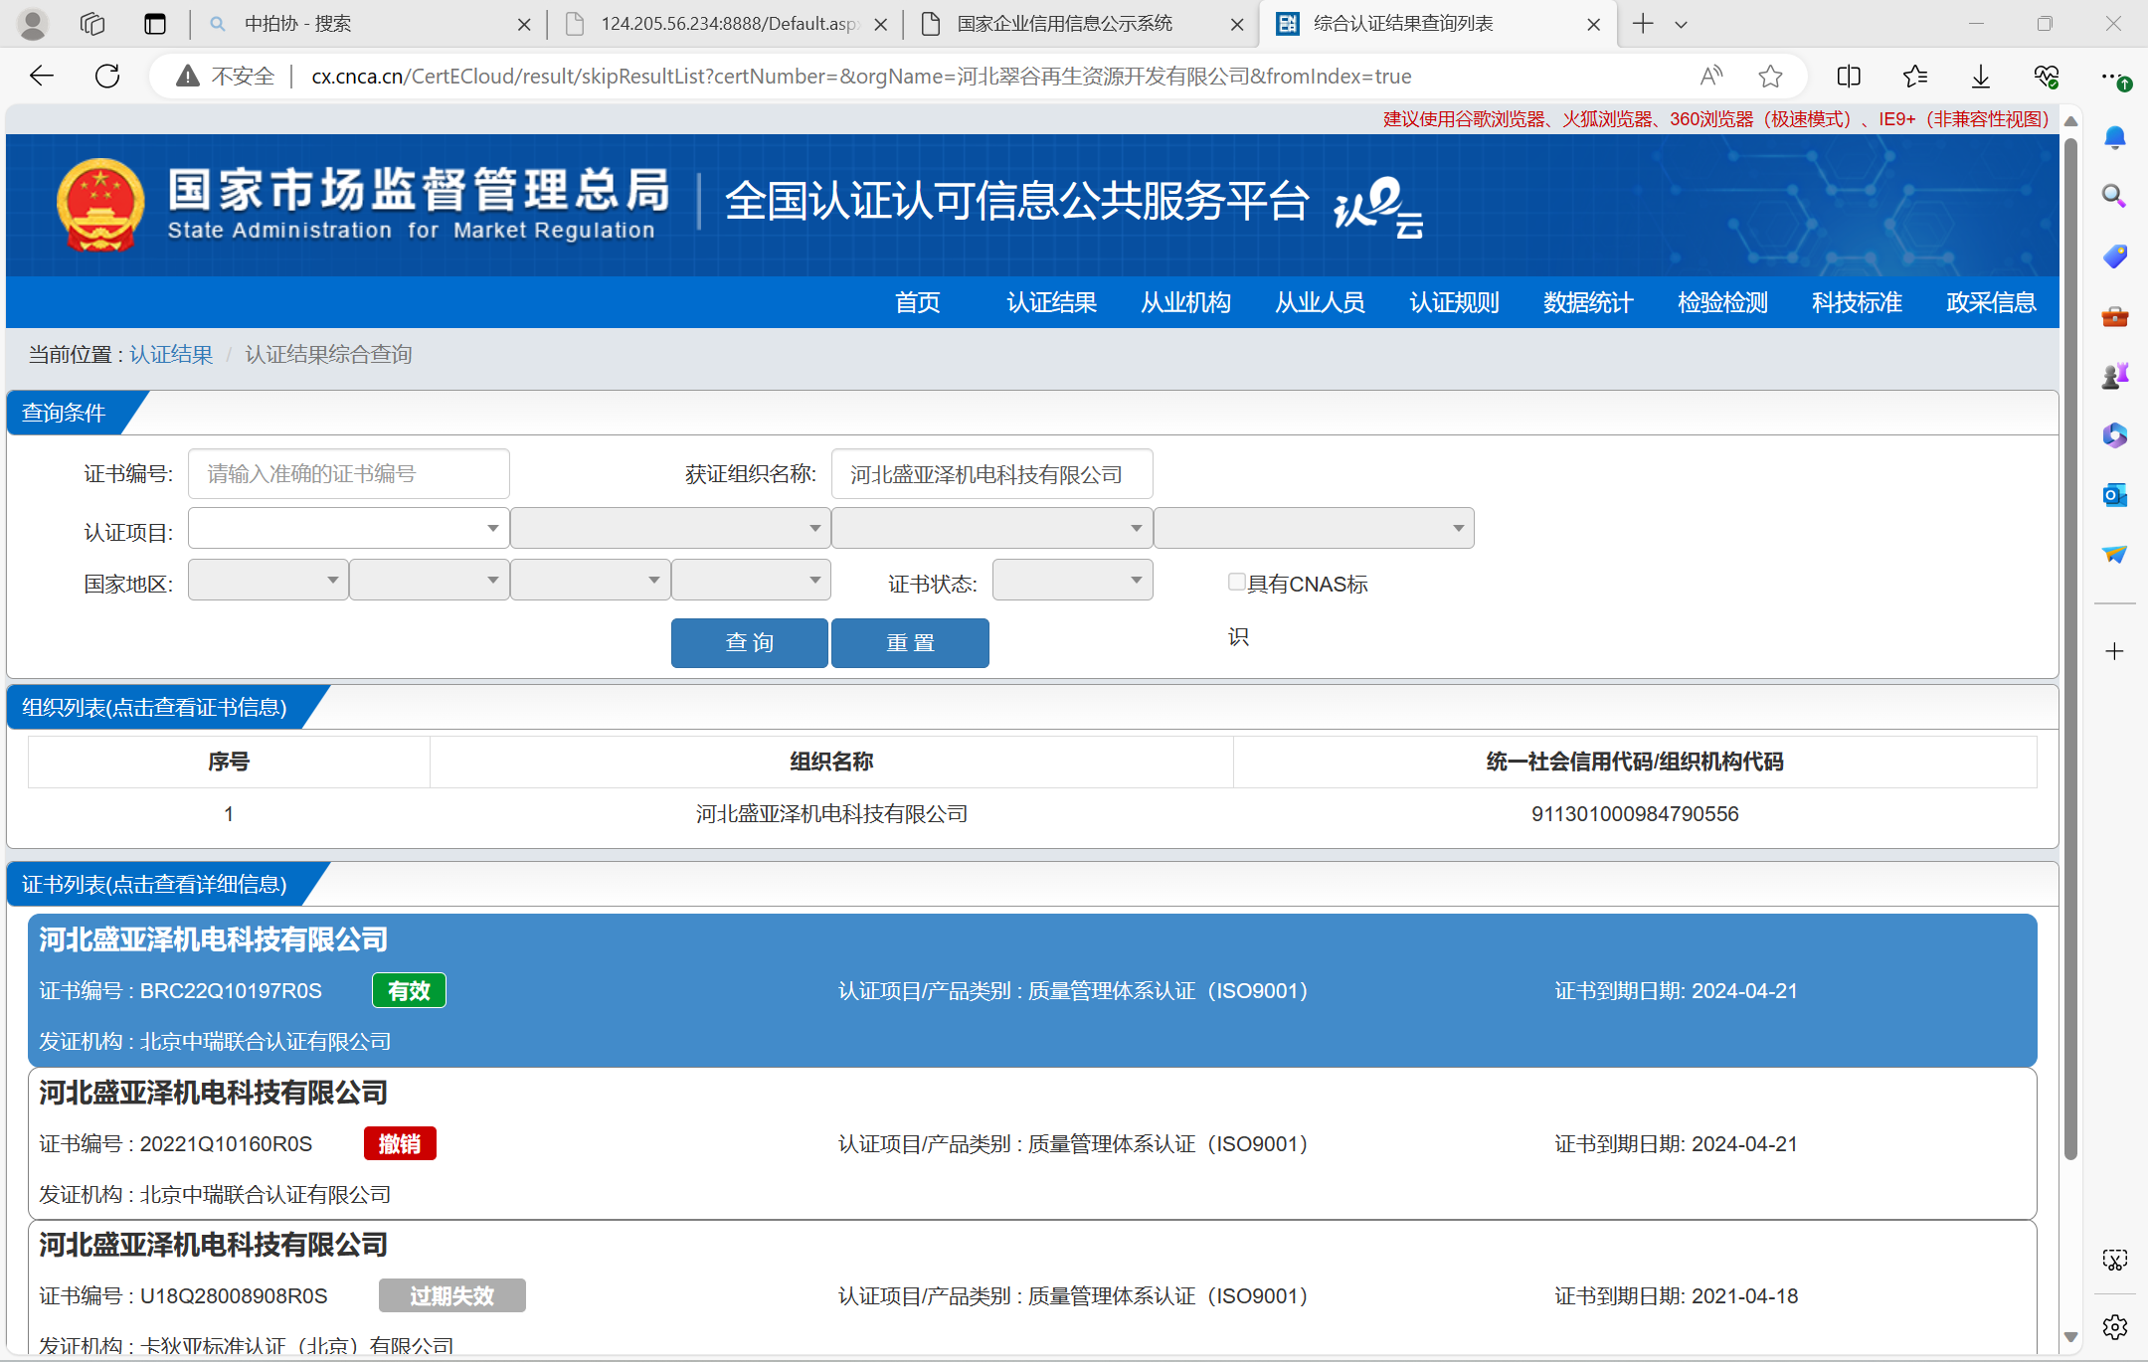Open the profile avatar icon
The image size is (2148, 1362).
coord(33,24)
